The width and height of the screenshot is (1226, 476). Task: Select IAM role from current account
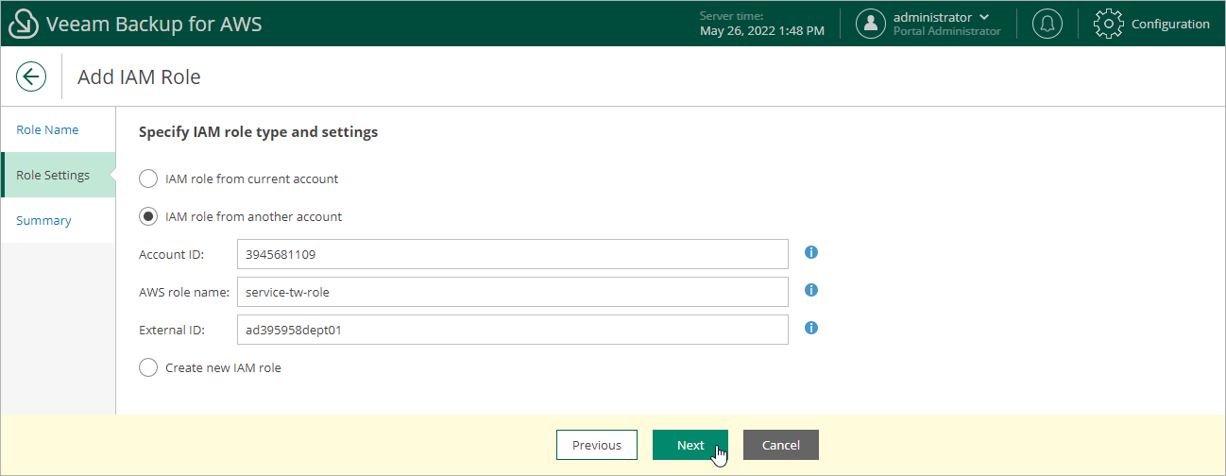[x=148, y=178]
